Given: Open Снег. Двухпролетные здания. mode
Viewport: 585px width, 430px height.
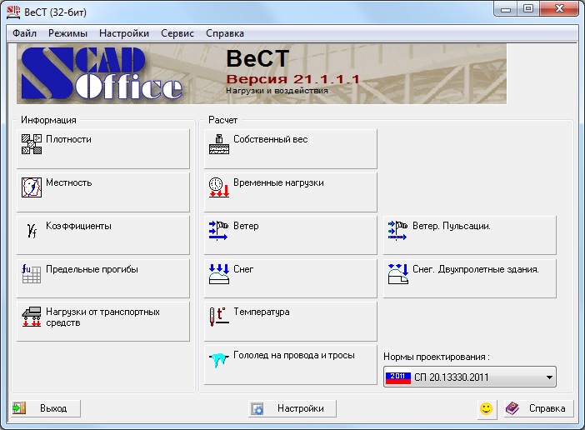Looking at the screenshot, I should [470, 278].
